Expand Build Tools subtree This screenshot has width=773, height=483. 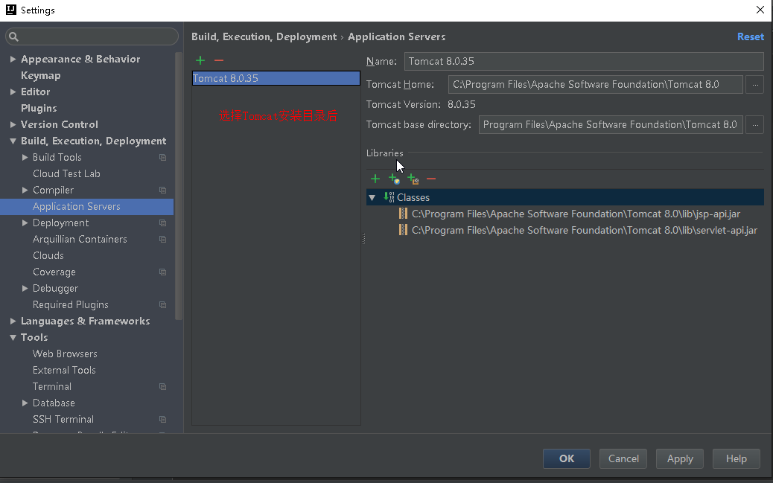(x=25, y=157)
